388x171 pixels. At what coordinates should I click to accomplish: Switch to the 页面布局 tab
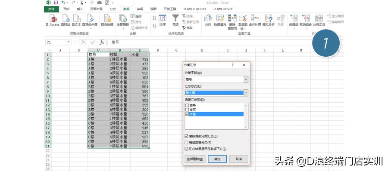click(96, 9)
